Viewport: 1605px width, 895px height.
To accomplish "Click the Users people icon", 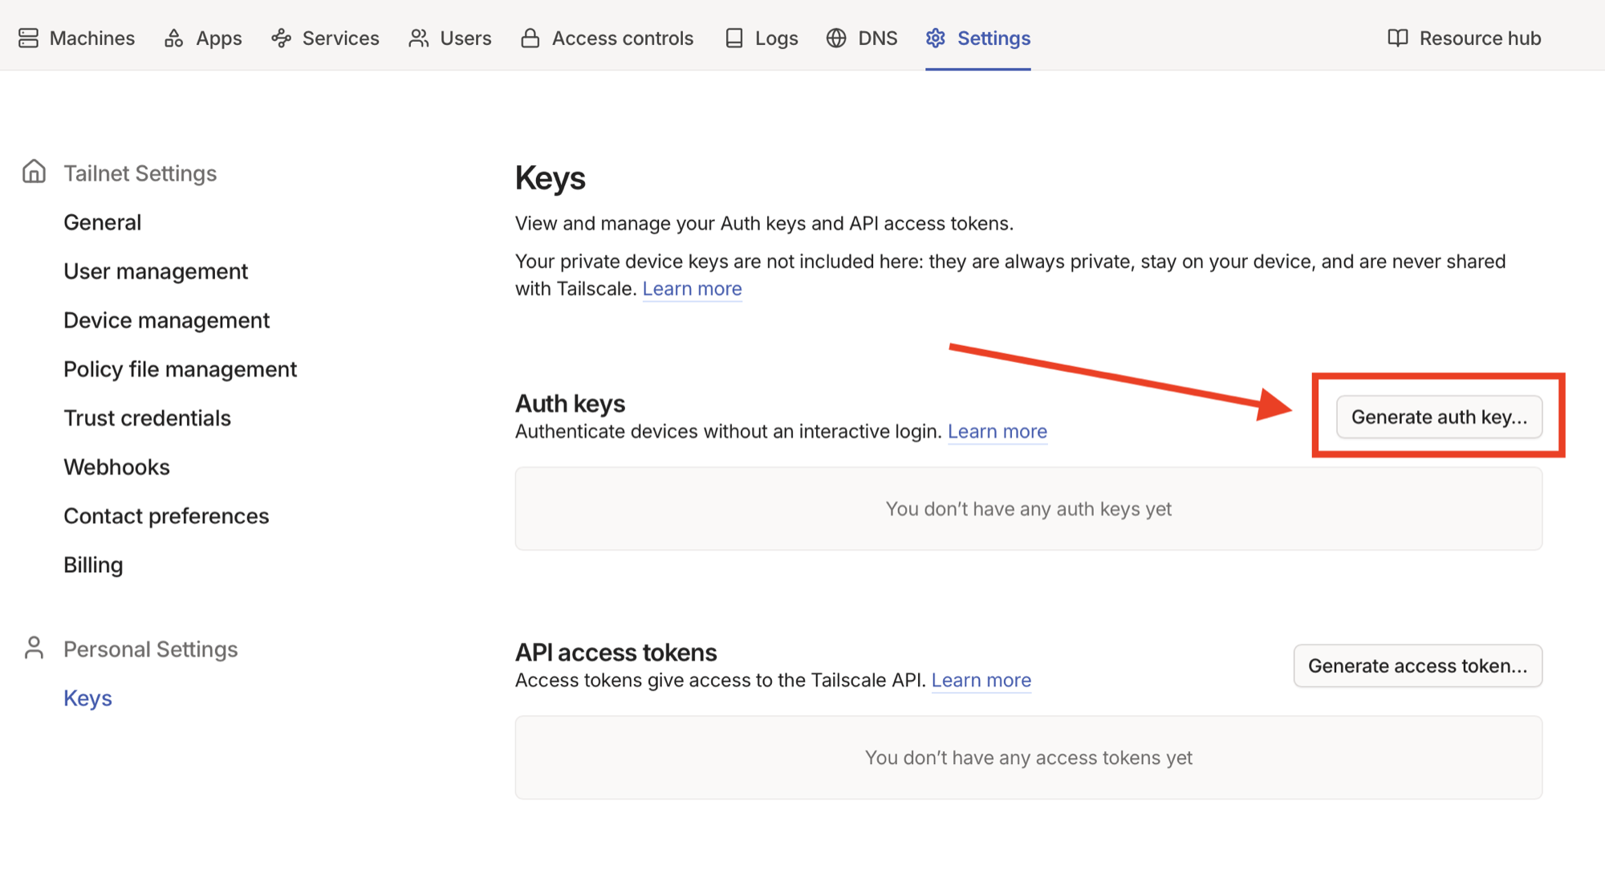I will click(x=419, y=38).
